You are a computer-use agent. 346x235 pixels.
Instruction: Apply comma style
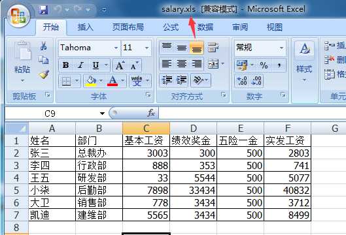pos(279,65)
